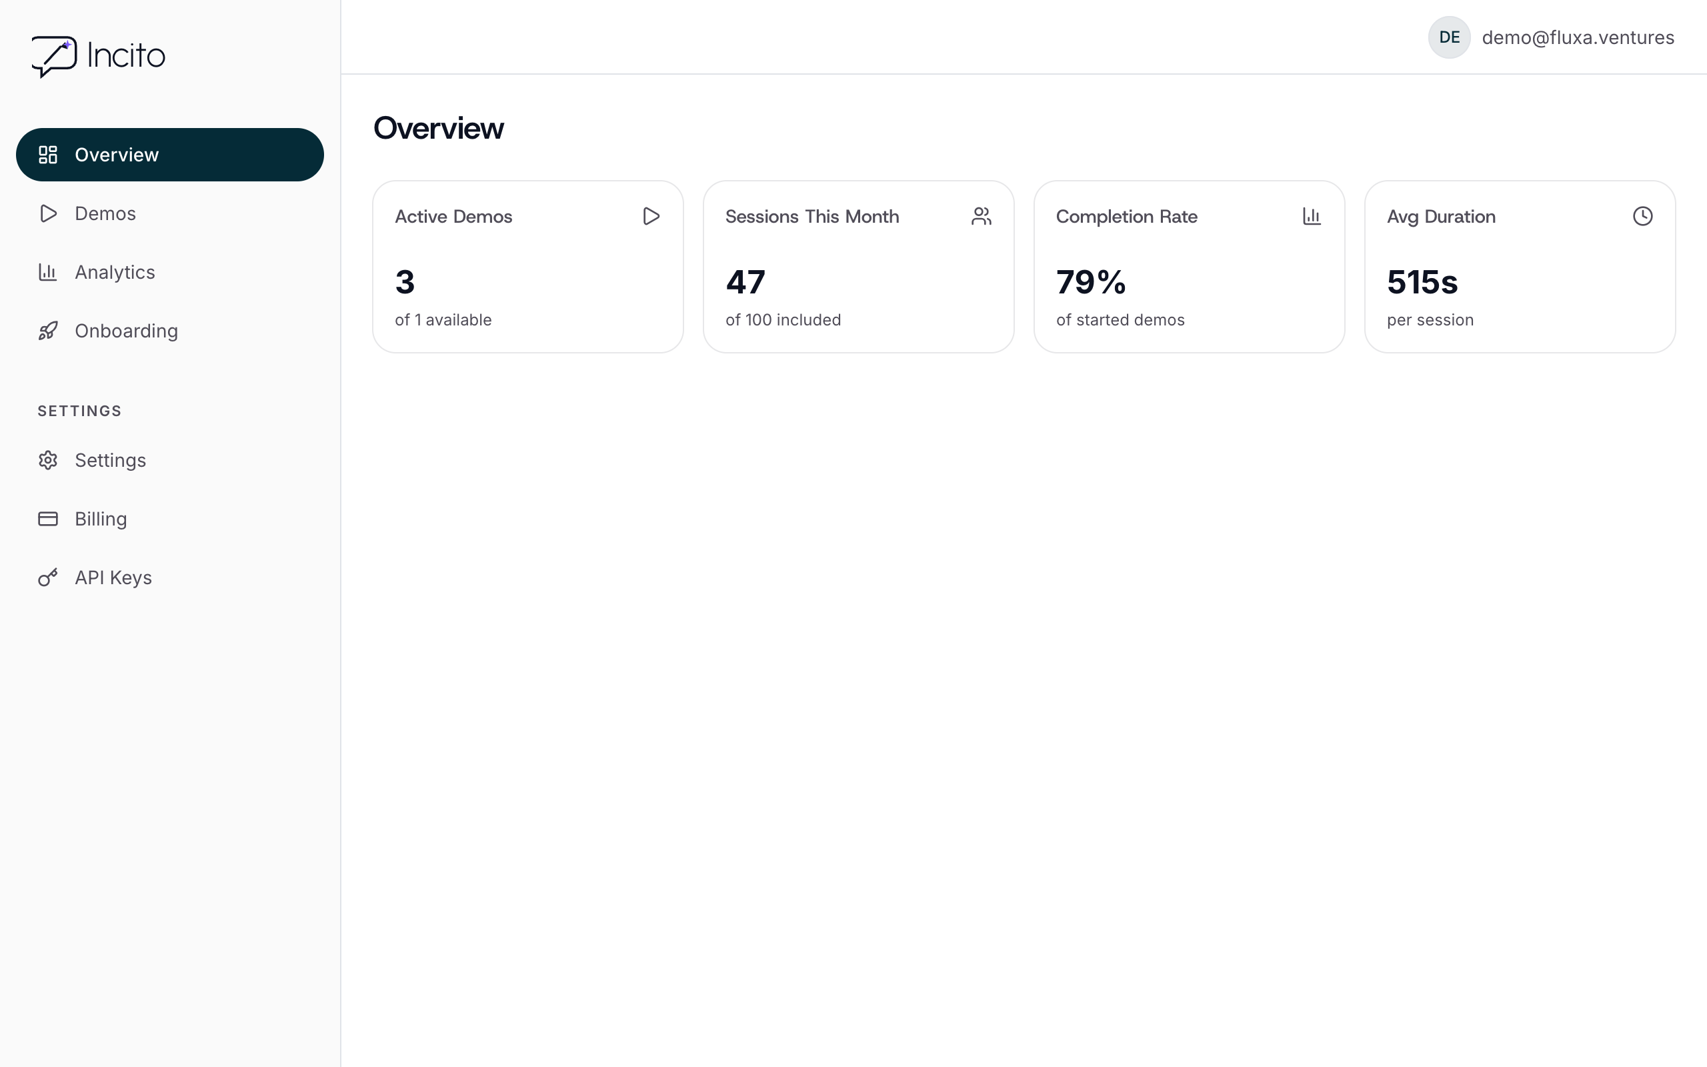Click the Onboarding rocket icon

point(48,330)
